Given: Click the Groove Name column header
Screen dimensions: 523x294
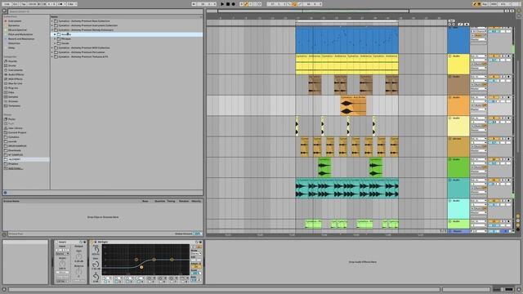Looking at the screenshot, I should coord(11,201).
